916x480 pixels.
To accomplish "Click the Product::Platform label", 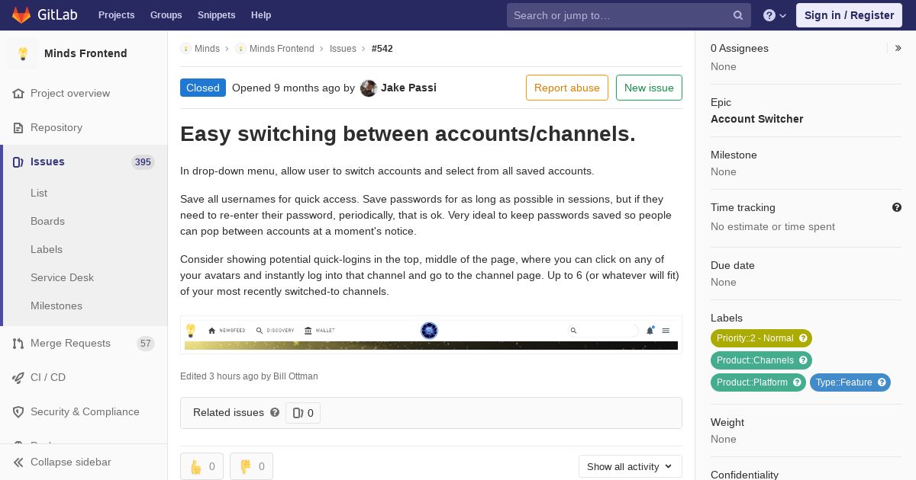I will point(758,382).
